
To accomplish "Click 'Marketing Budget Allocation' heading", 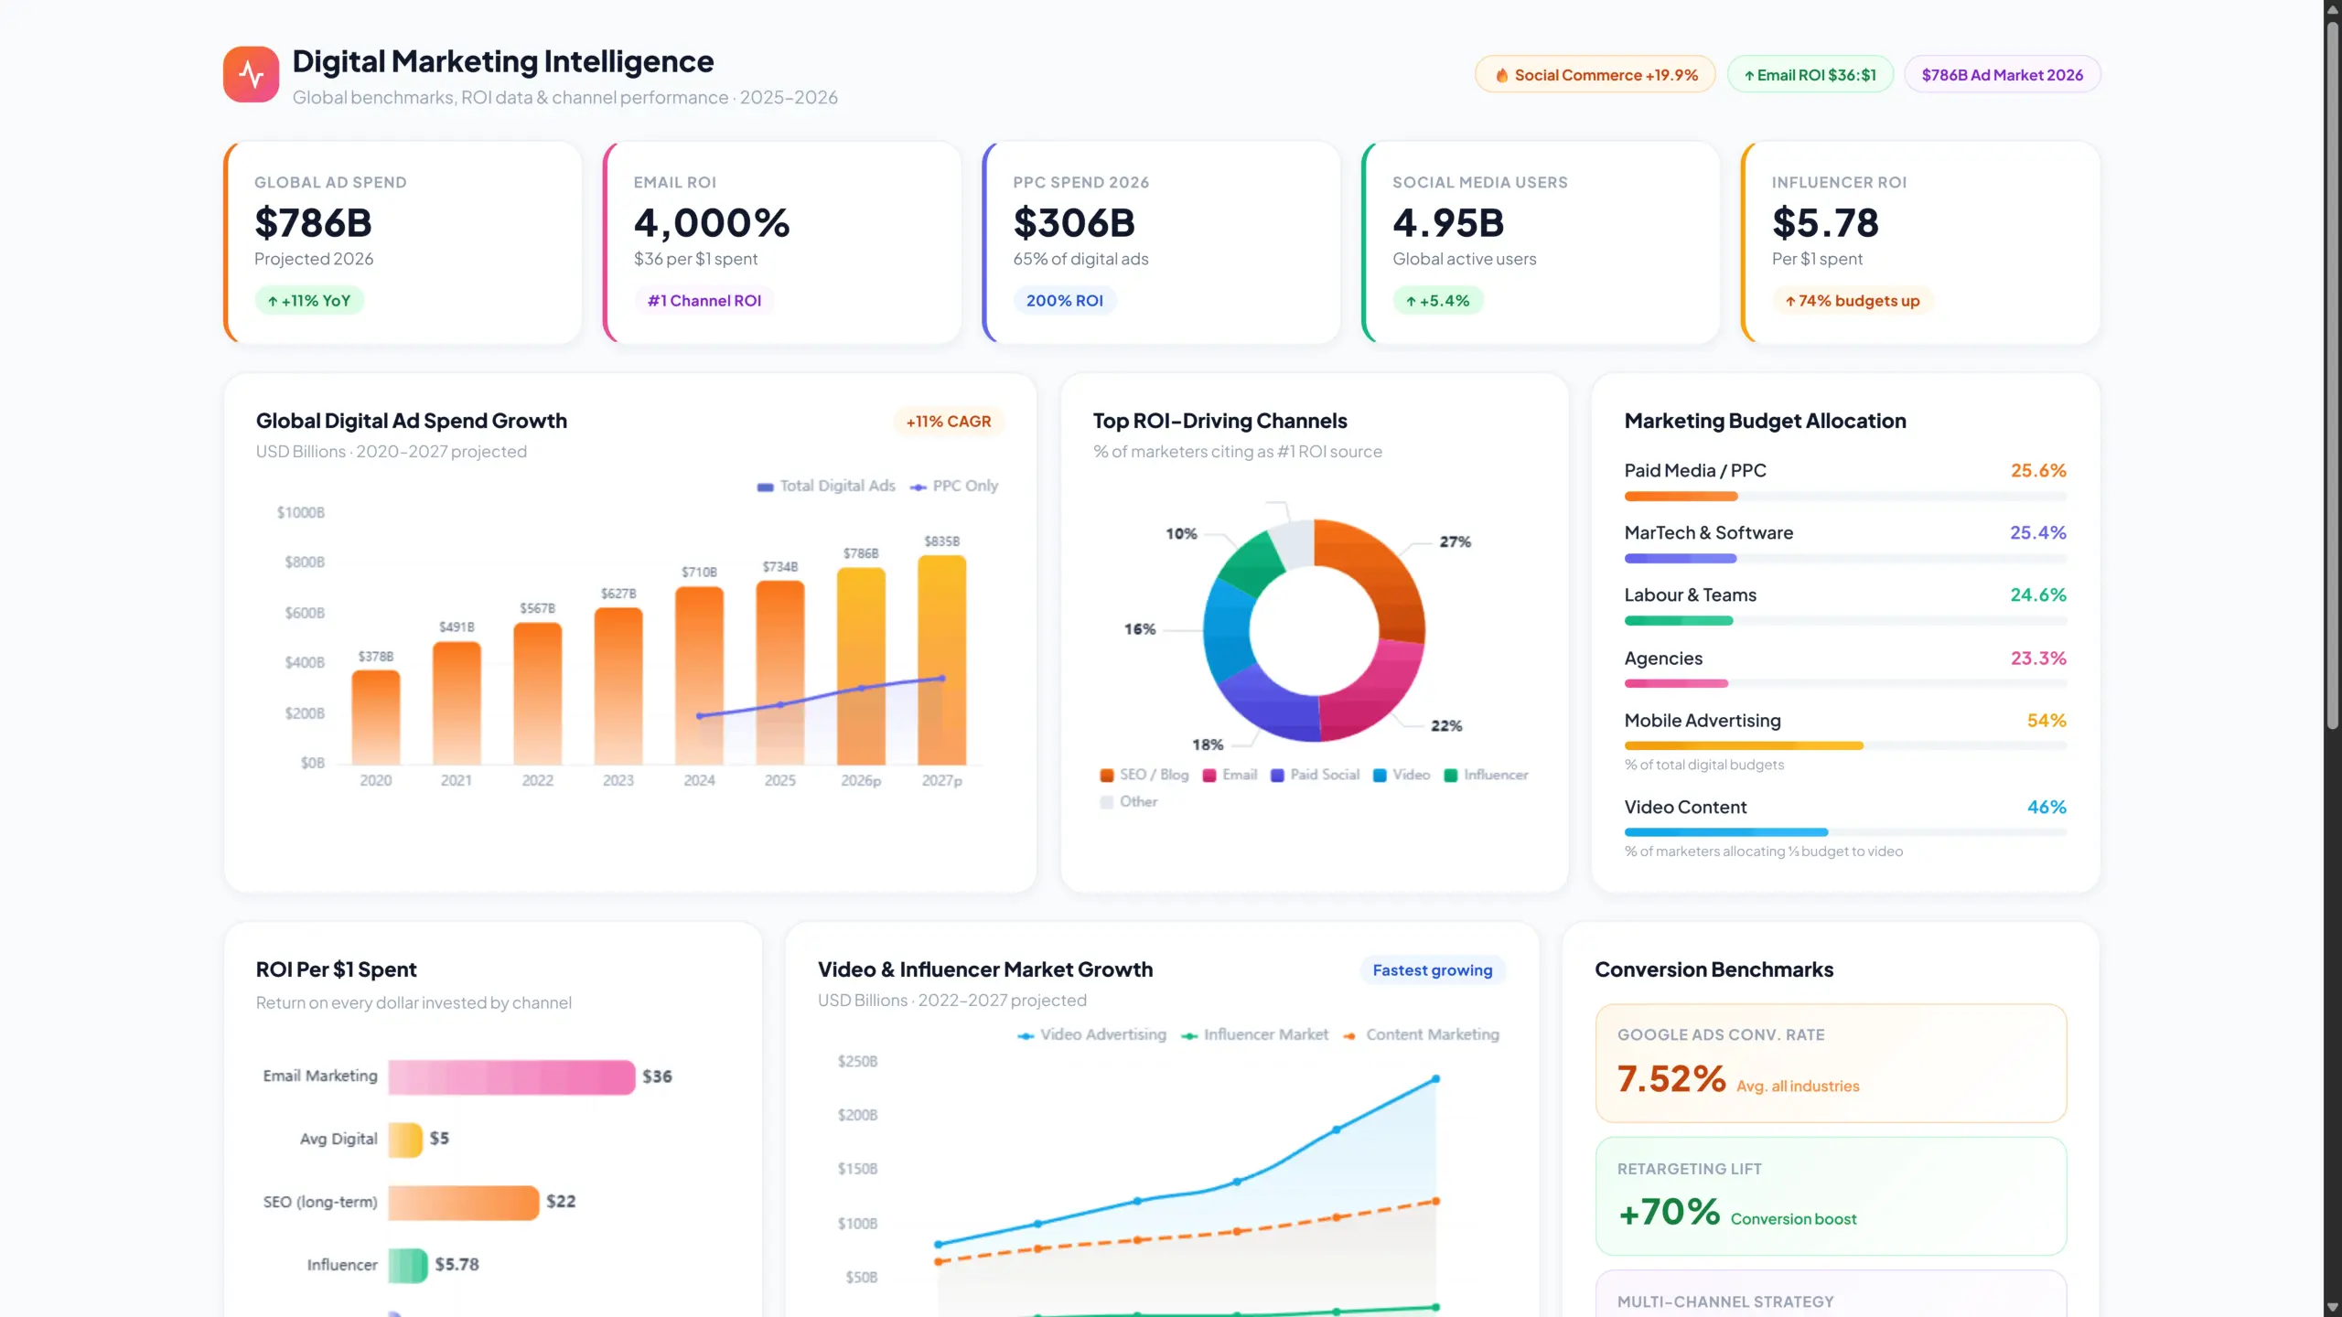I will 1765,422.
